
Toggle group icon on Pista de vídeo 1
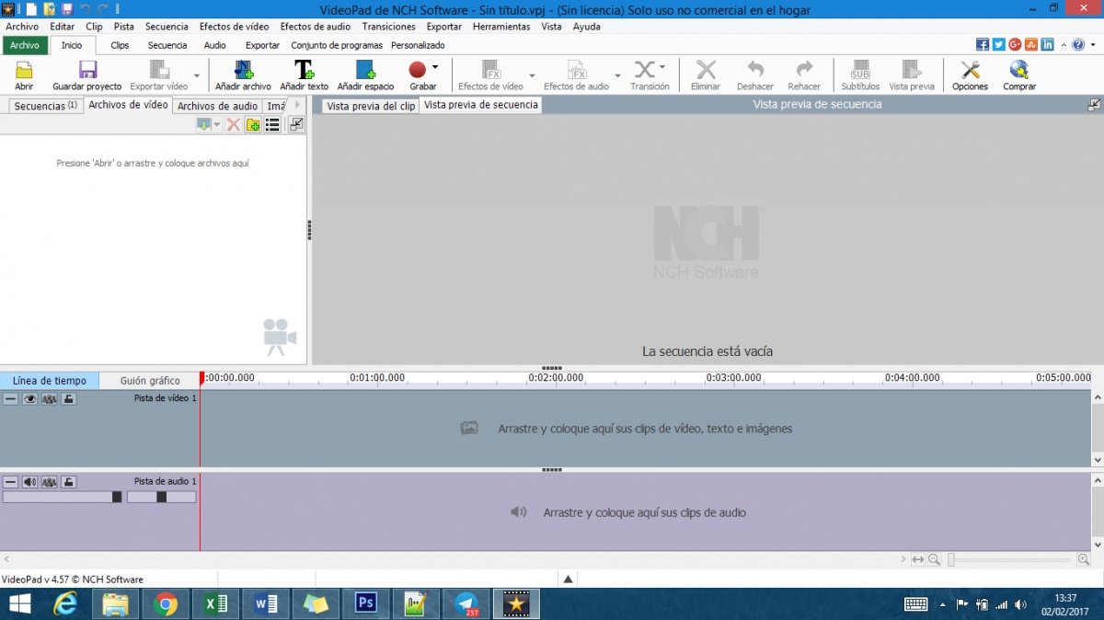[49, 399]
